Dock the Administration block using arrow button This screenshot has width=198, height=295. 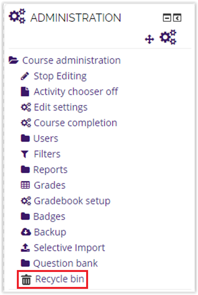click(177, 18)
